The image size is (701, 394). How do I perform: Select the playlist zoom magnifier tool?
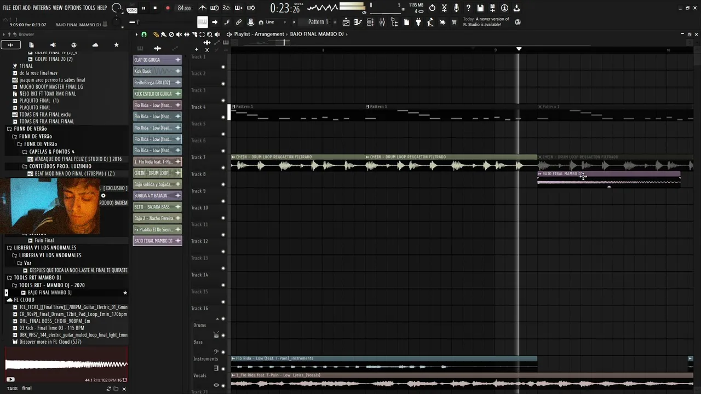(x=210, y=34)
